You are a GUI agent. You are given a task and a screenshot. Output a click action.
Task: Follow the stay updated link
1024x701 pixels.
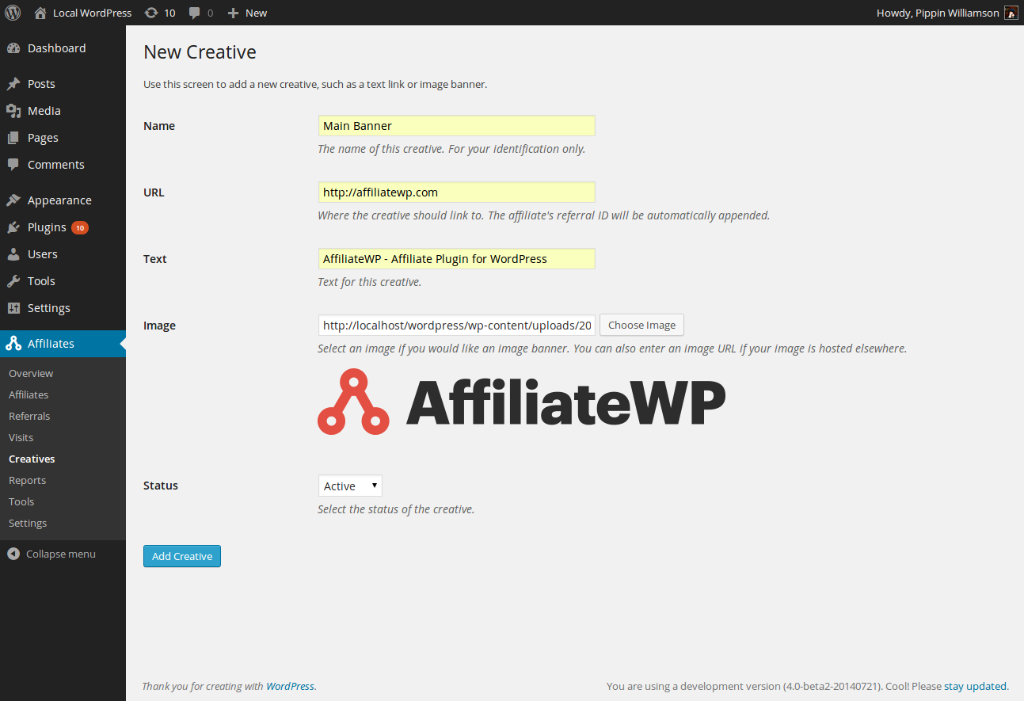tap(976, 686)
